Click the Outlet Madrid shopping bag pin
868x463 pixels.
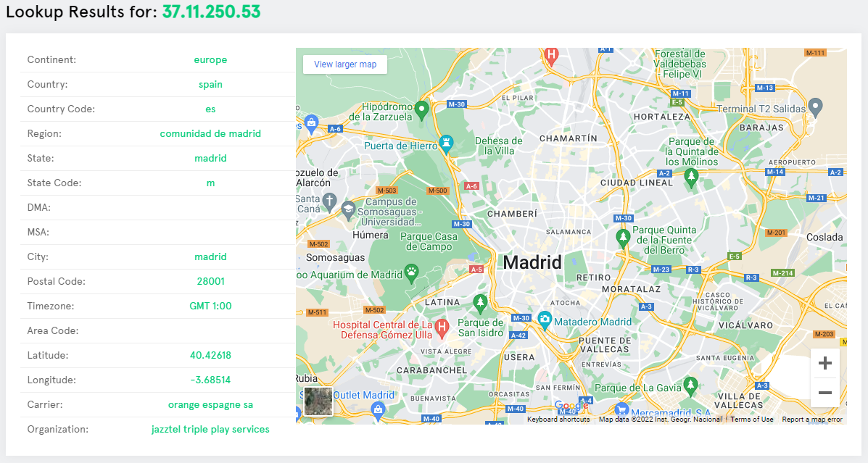[x=378, y=412]
